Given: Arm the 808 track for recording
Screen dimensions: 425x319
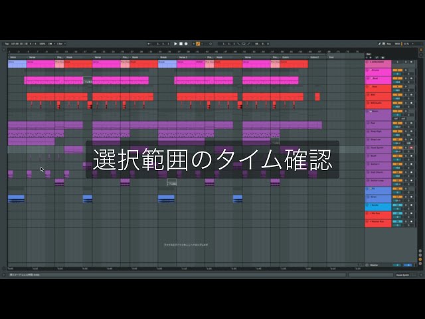Looking at the screenshot, I should pyautogui.click(x=411, y=95).
